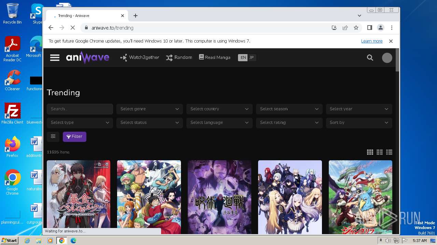Click the Aniwave logo
This screenshot has width=437, height=245.
87,58
